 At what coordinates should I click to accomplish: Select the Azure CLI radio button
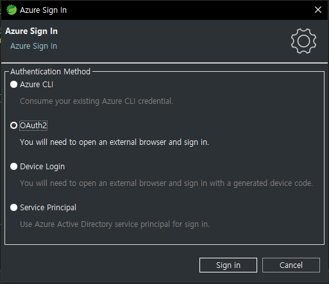[13, 85]
